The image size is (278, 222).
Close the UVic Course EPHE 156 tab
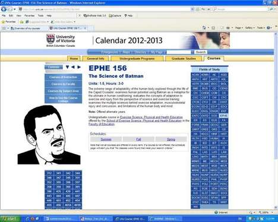click(x=85, y=28)
